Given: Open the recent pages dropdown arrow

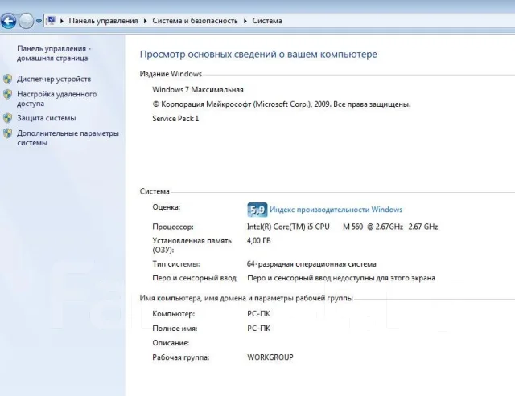Looking at the screenshot, I should [x=39, y=22].
